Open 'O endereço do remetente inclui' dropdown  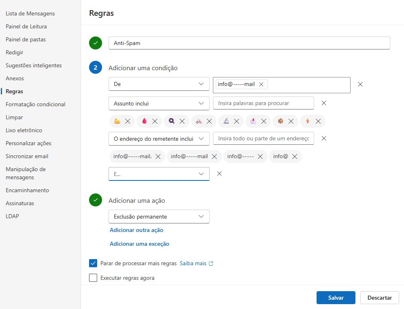[159, 139]
